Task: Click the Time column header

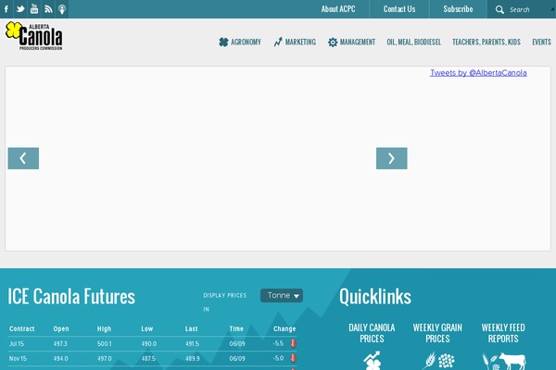Action: pyautogui.click(x=236, y=328)
